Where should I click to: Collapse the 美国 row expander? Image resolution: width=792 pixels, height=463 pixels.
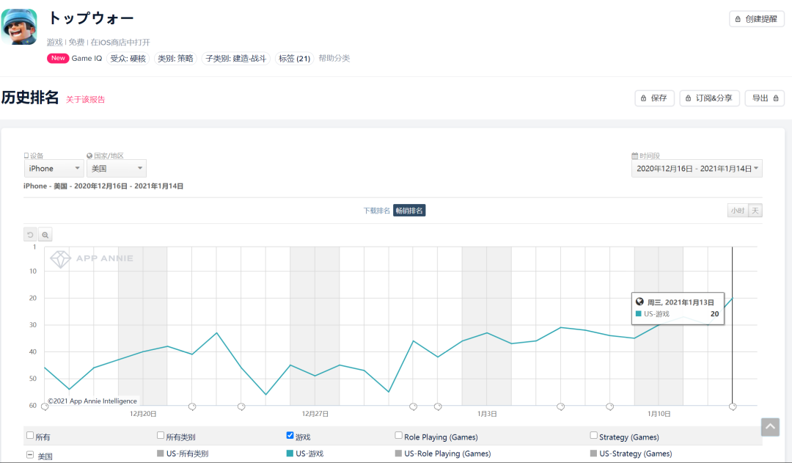click(x=30, y=455)
